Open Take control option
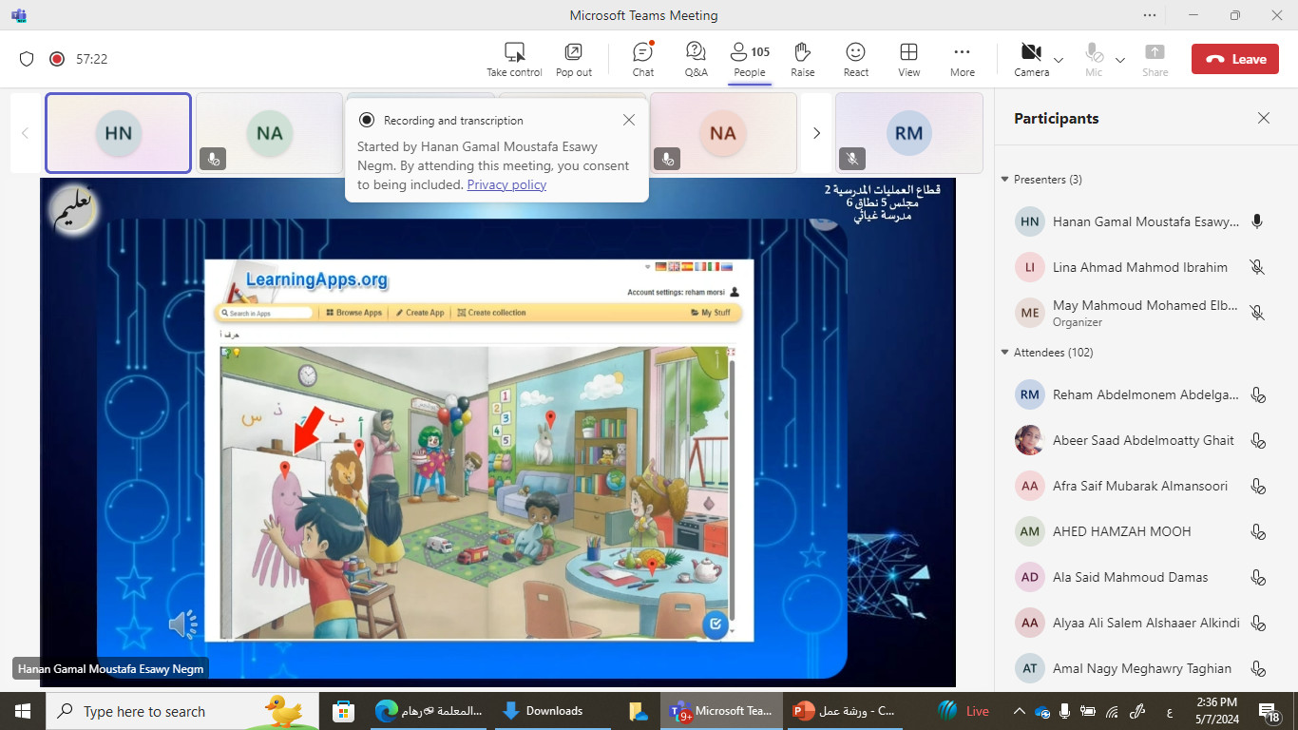This screenshot has width=1298, height=730. (514, 59)
